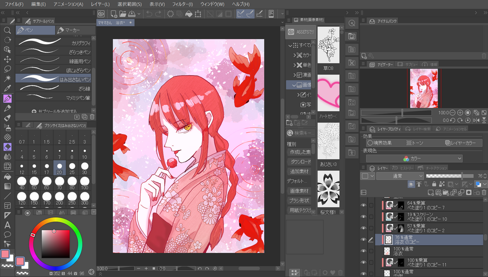The width and height of the screenshot is (488, 277).
Task: Toggle the snap to special ruler icon
Action: [x=250, y=14]
